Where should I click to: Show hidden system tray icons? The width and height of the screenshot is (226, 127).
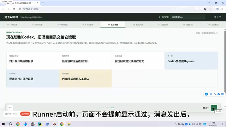pyautogui.click(x=176, y=124)
